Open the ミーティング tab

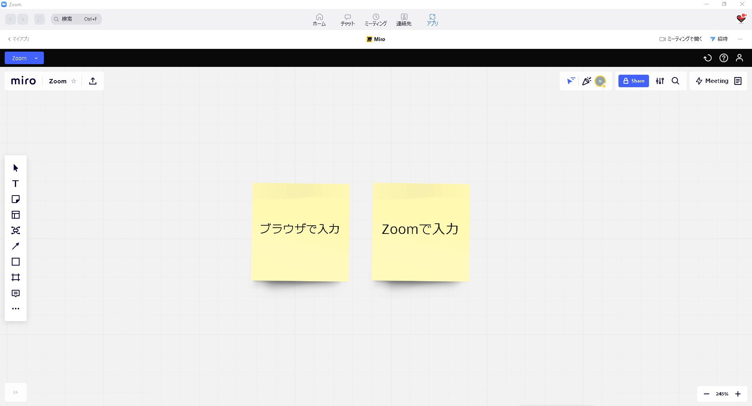click(x=376, y=20)
